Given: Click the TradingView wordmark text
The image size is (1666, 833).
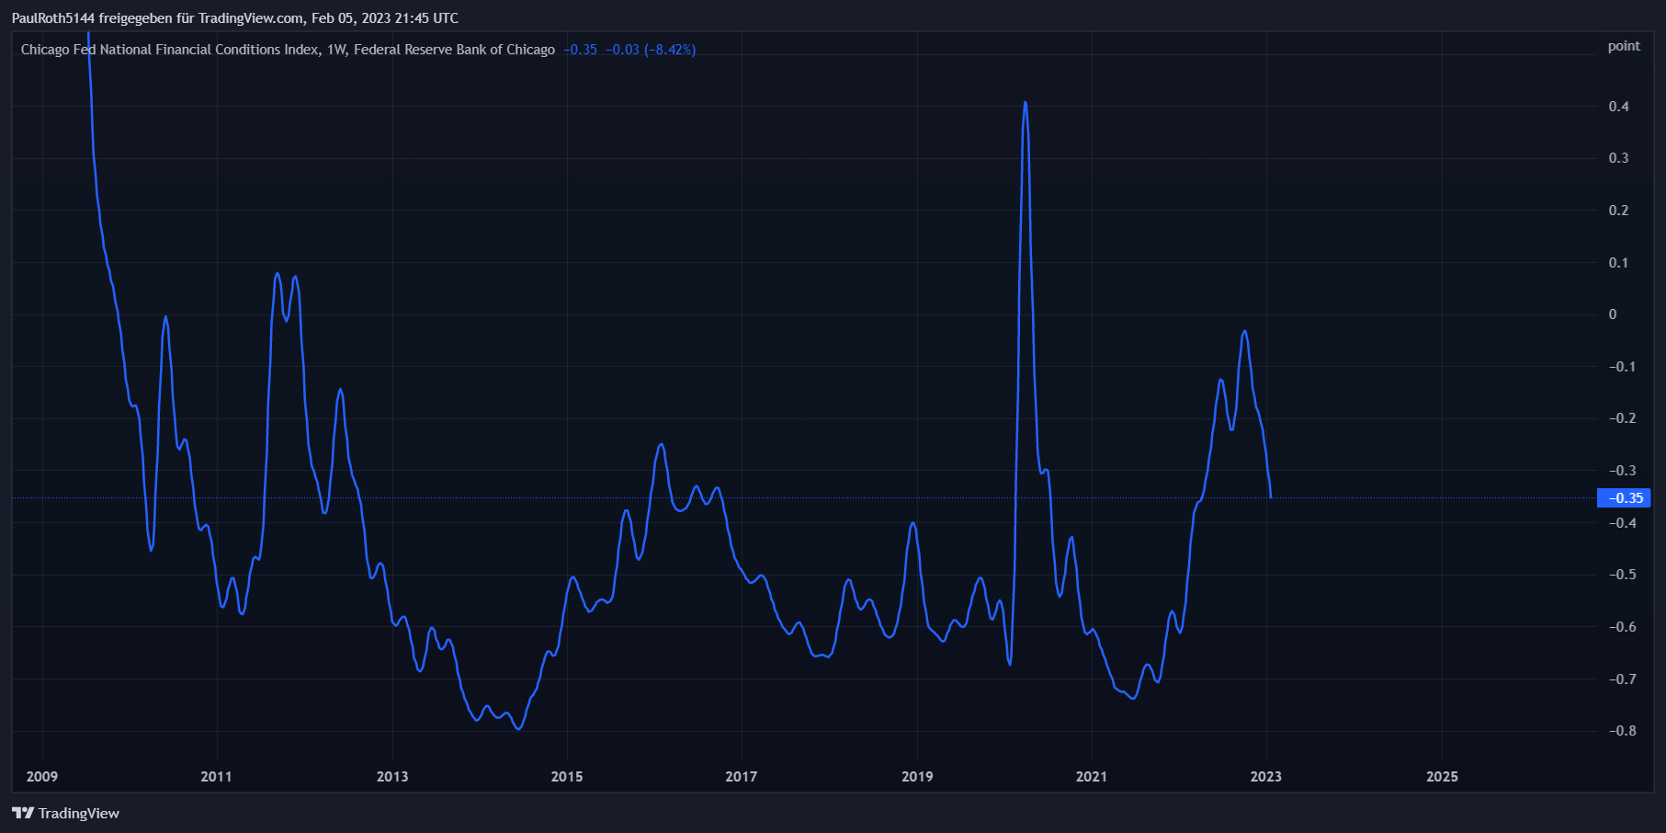Looking at the screenshot, I should point(79,813).
